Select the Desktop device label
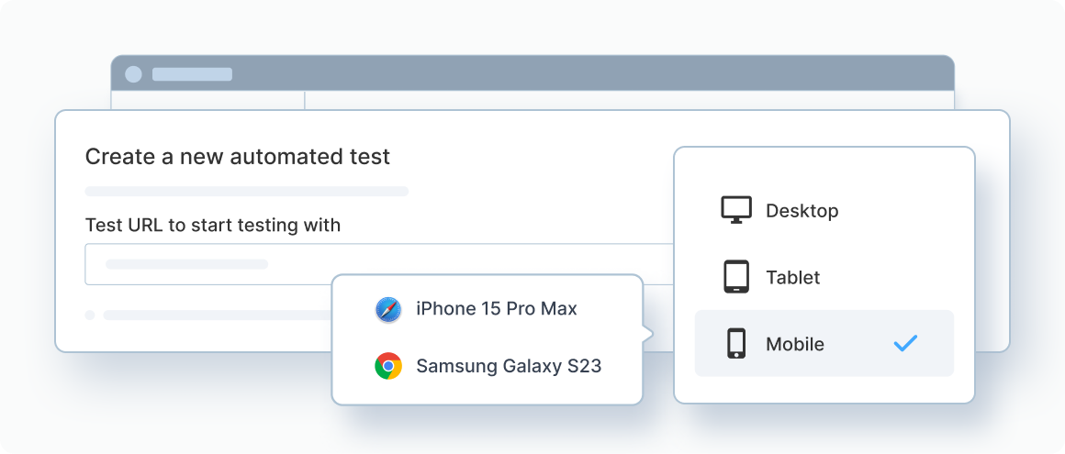 click(802, 211)
